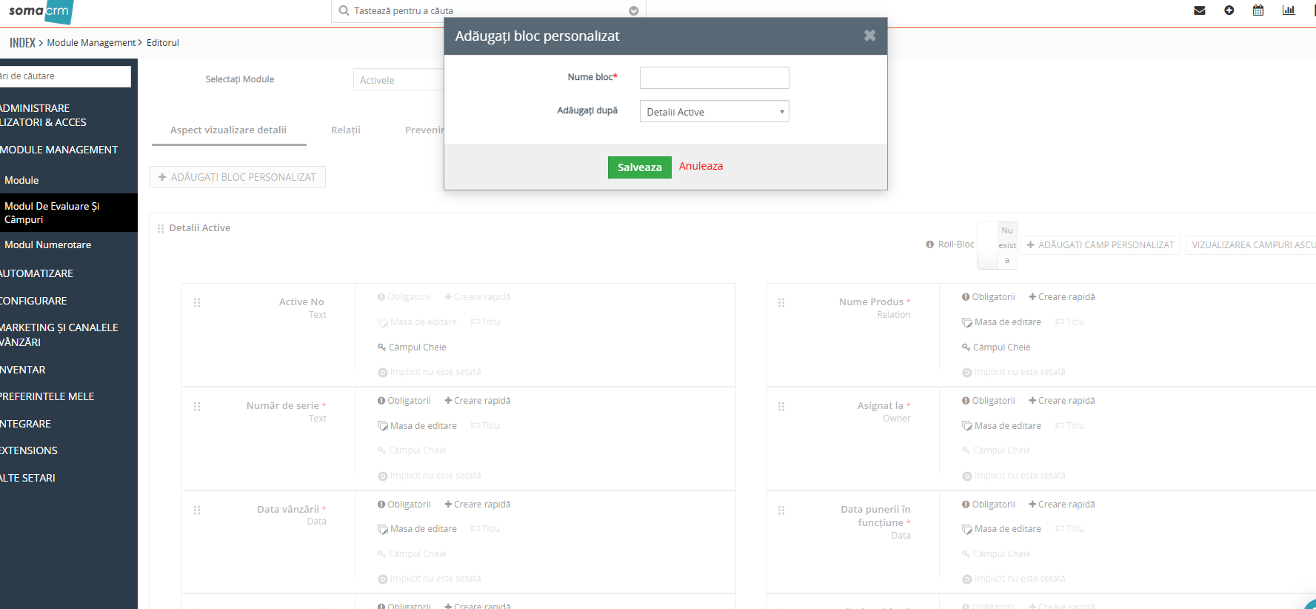Click VIZUALIZAREA CÂMPURI ASCUNSE button

[1251, 245]
